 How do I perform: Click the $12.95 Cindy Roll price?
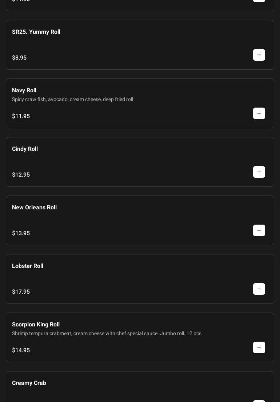(x=21, y=175)
